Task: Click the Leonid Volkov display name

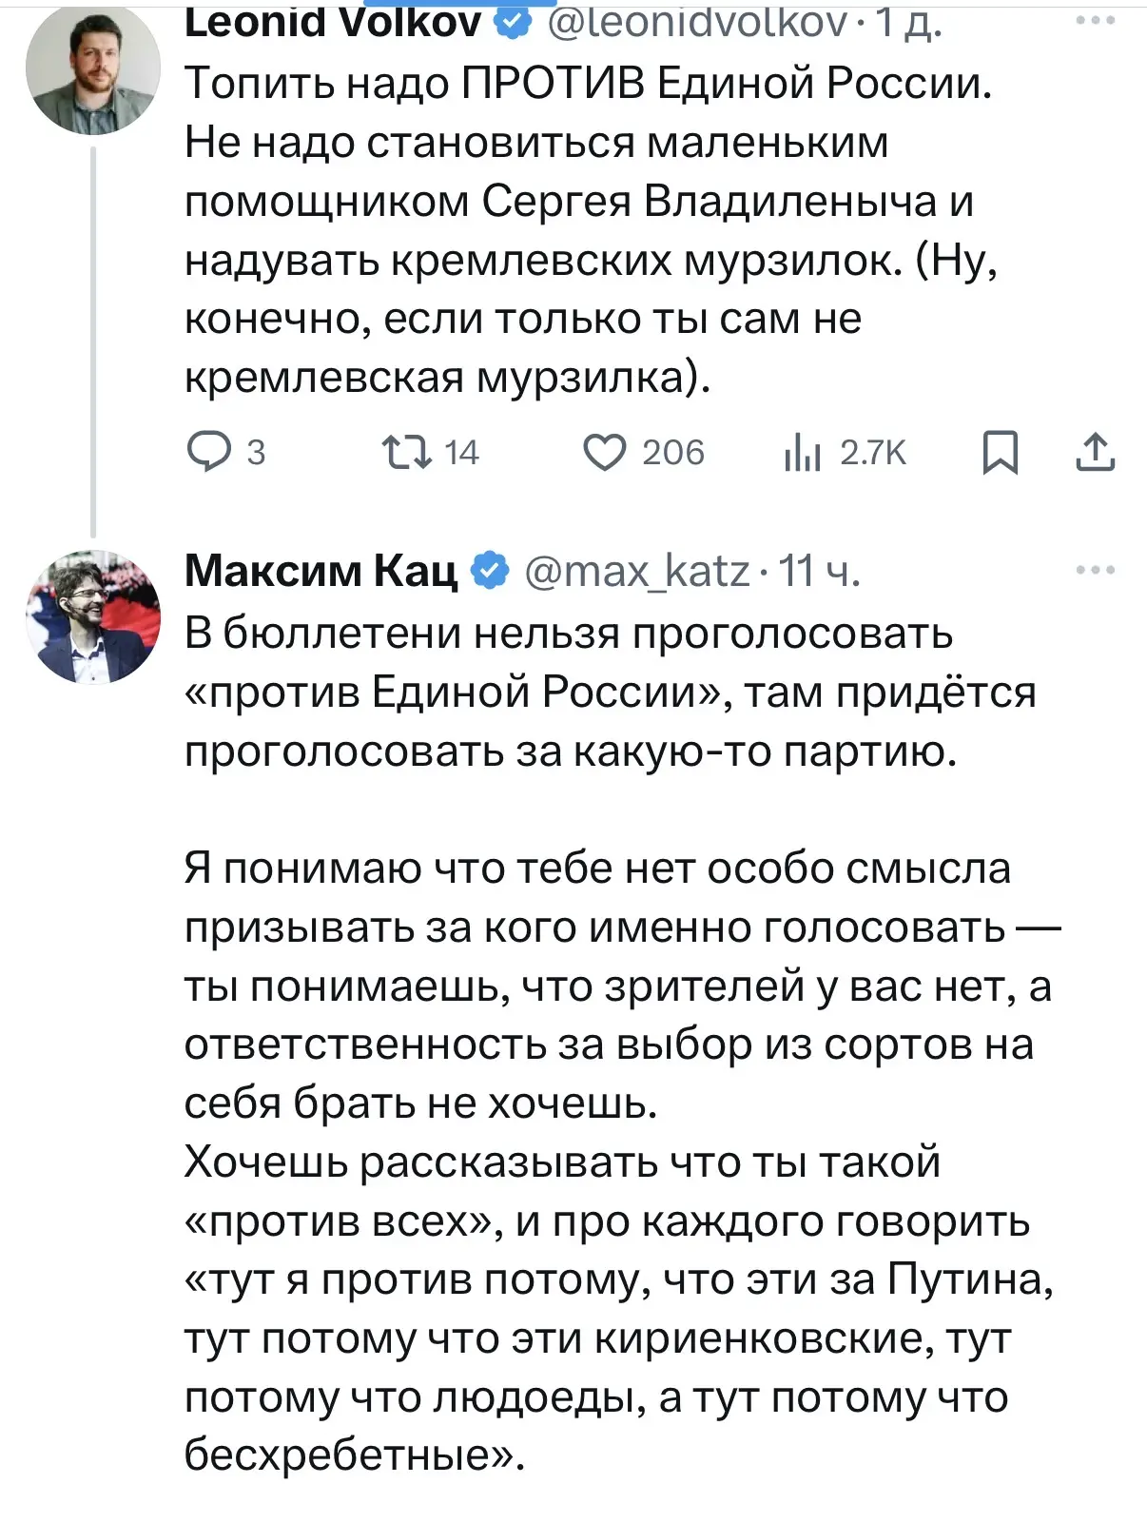Action: pos(333,22)
